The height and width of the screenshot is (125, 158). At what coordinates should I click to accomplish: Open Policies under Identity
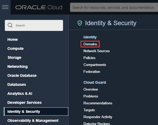[x=89, y=58]
